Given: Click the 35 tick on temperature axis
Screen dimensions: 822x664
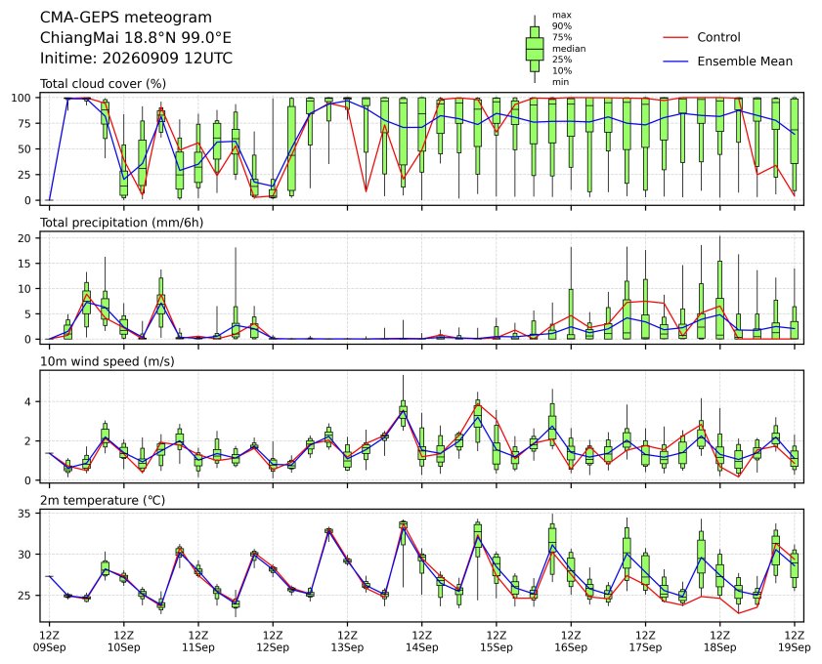Looking at the screenshot, I should 25,514.
